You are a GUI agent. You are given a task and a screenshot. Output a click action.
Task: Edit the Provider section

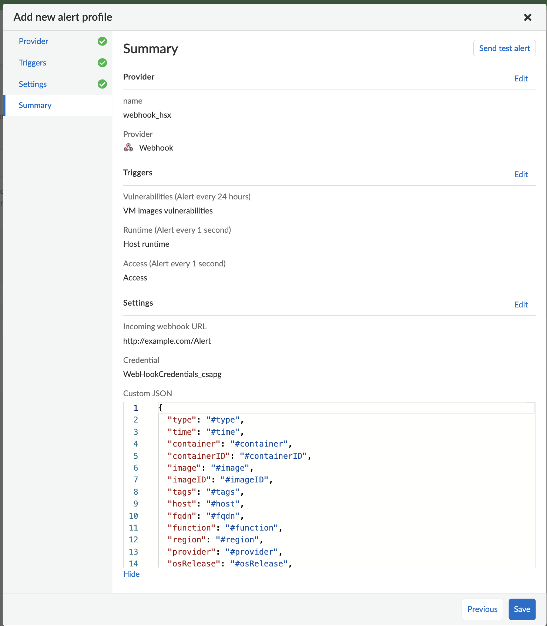(521, 78)
